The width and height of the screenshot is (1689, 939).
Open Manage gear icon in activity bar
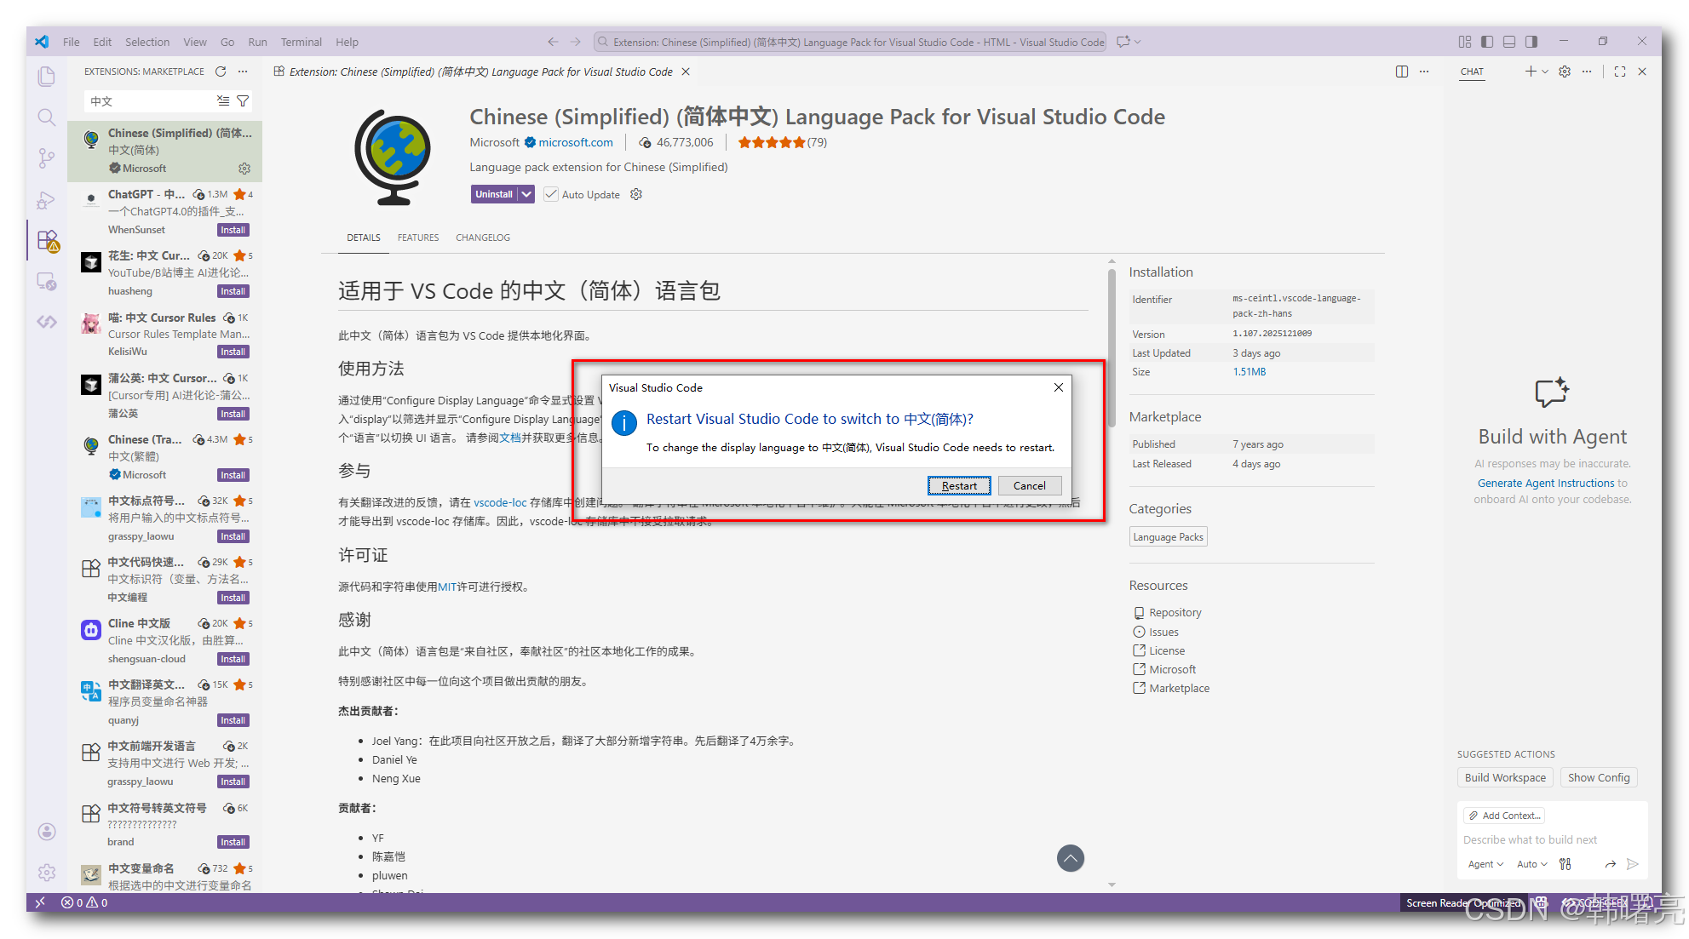47,872
